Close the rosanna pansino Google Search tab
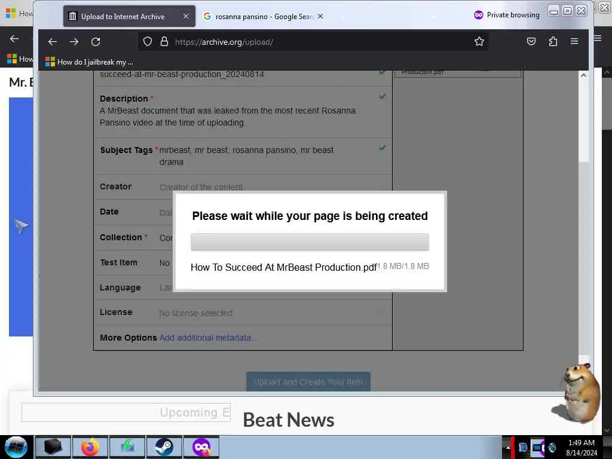The width and height of the screenshot is (612, 459). point(320,16)
